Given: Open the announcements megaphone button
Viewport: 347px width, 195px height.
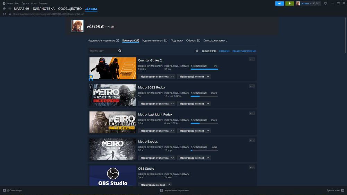Looking at the screenshot, I should tap(279, 3).
